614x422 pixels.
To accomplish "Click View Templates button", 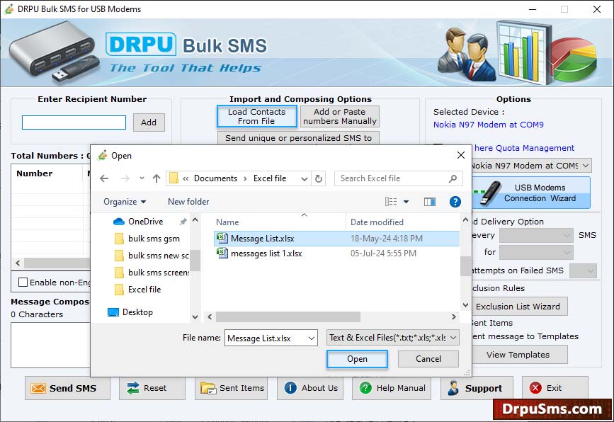I will (518, 355).
